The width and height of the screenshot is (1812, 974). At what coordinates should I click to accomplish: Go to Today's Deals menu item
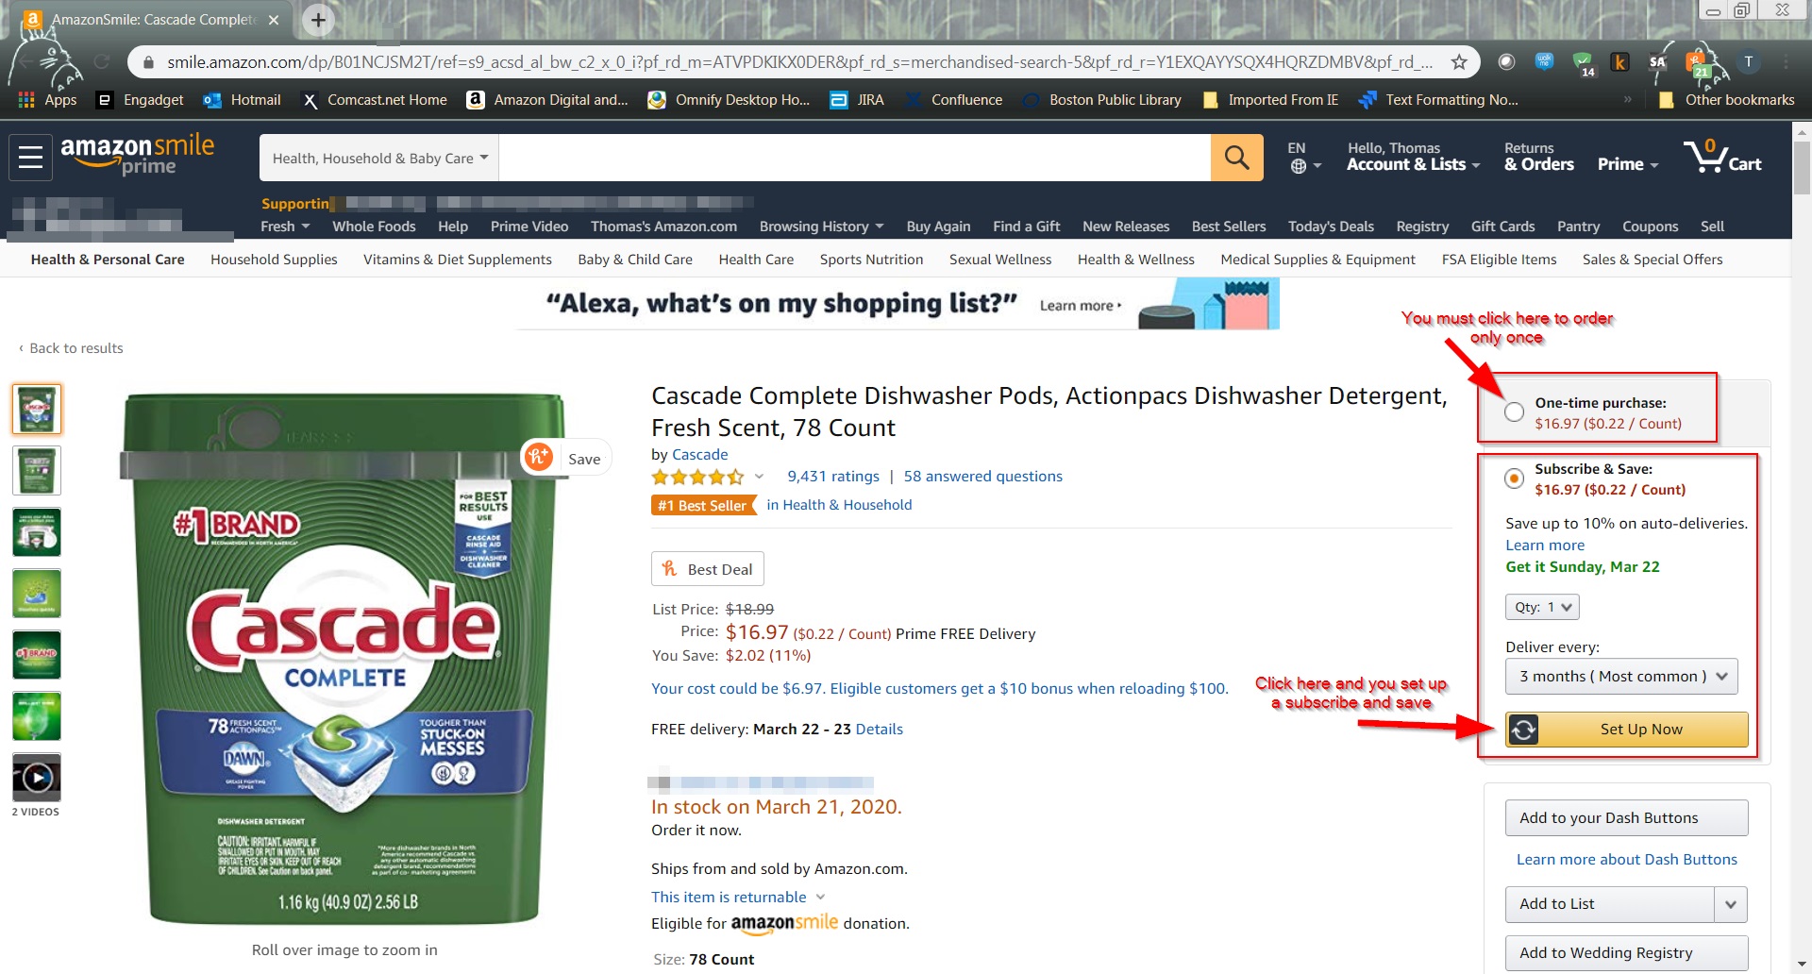(x=1331, y=227)
